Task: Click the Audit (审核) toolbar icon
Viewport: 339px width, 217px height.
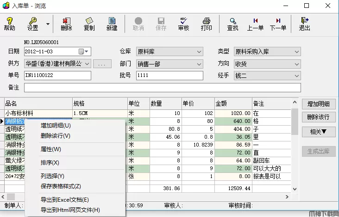Action: (x=183, y=24)
